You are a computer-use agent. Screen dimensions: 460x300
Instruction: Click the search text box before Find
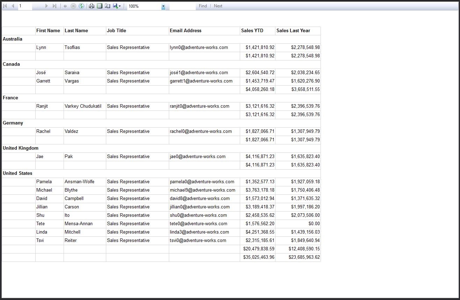(x=182, y=6)
